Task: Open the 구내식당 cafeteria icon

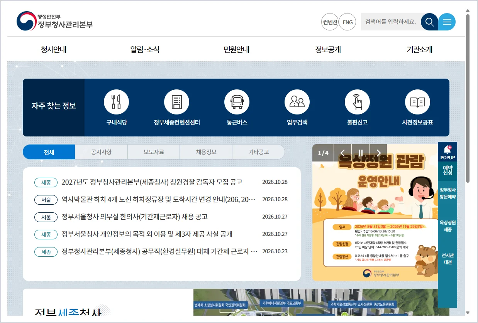Action: click(x=116, y=102)
